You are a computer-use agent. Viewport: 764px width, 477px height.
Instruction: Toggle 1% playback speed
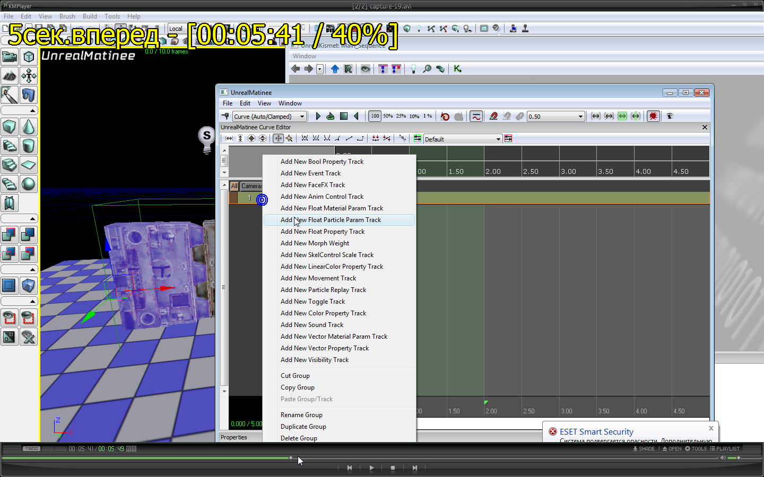pos(427,116)
